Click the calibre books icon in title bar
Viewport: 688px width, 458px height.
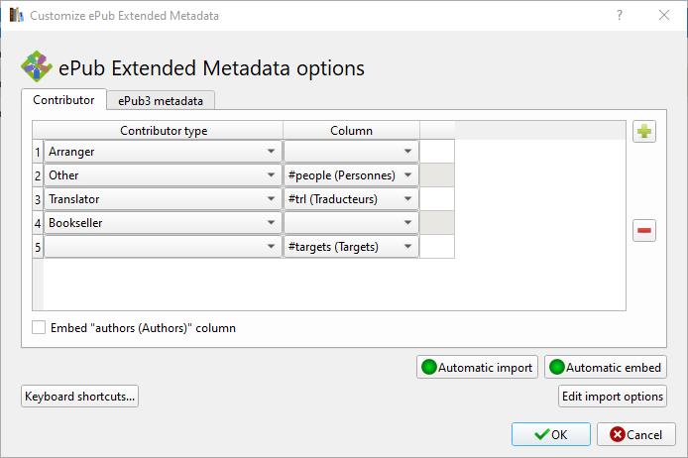coord(16,15)
